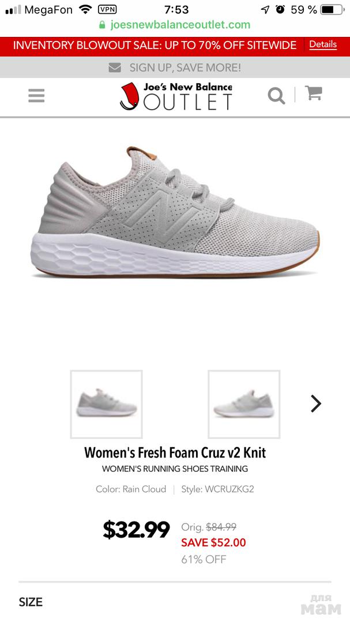Tap the main grey sneaker image
This screenshot has width=350, height=623.
pyautogui.click(x=175, y=213)
